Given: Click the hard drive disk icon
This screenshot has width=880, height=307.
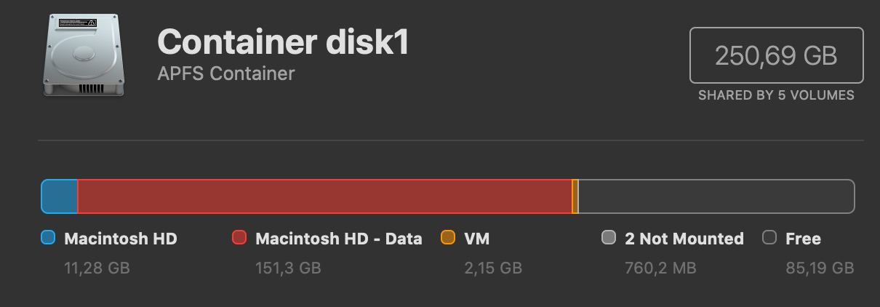Looking at the screenshot, I should (x=82, y=56).
